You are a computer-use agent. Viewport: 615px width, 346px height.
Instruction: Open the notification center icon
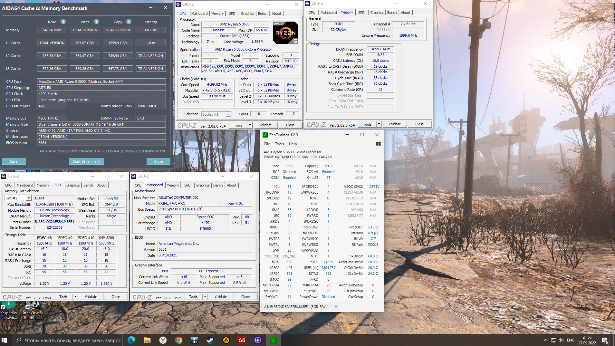tap(605, 340)
